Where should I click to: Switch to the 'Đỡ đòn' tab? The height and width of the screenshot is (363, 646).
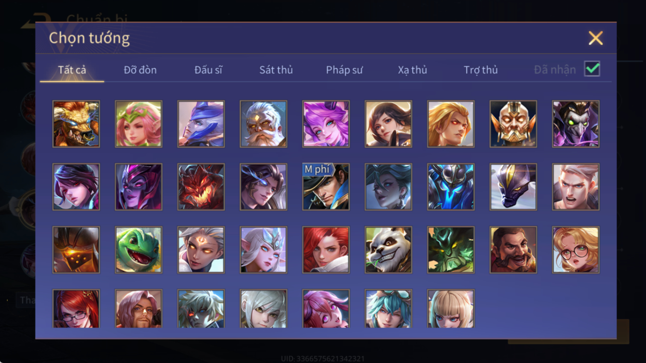(140, 70)
